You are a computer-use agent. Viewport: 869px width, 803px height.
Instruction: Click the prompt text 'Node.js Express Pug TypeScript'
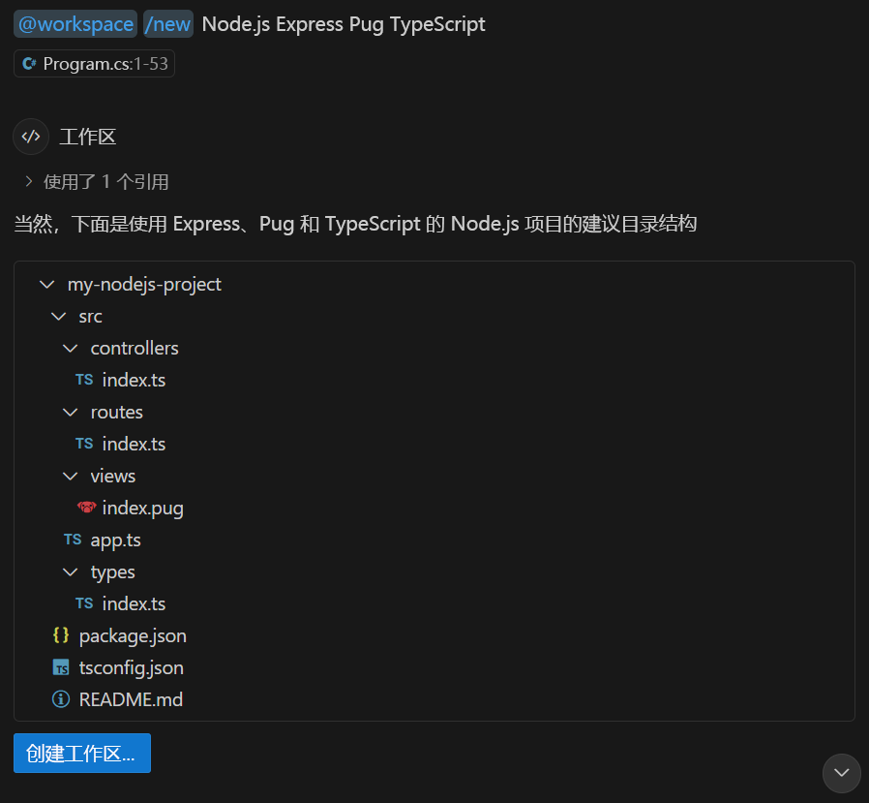pyautogui.click(x=344, y=24)
